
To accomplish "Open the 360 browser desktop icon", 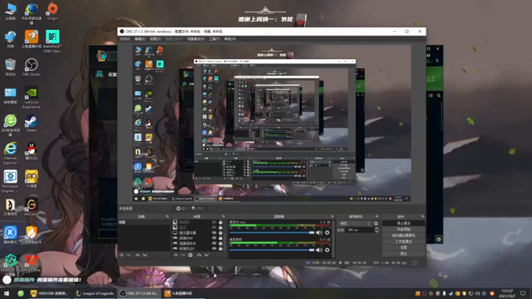I will (10, 126).
